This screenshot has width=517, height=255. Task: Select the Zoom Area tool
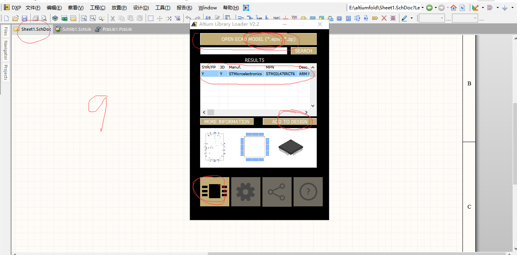coord(93,18)
